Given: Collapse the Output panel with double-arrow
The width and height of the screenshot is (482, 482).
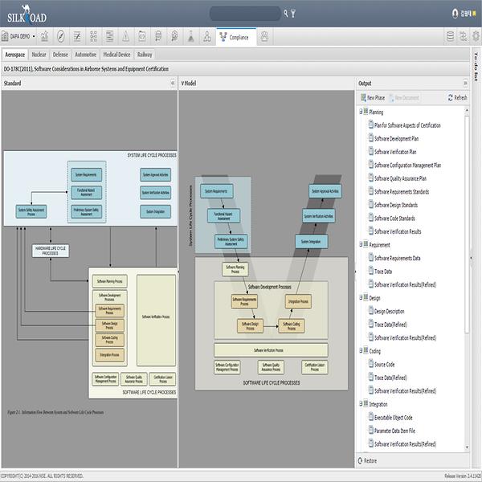Looking at the screenshot, I should [x=465, y=83].
